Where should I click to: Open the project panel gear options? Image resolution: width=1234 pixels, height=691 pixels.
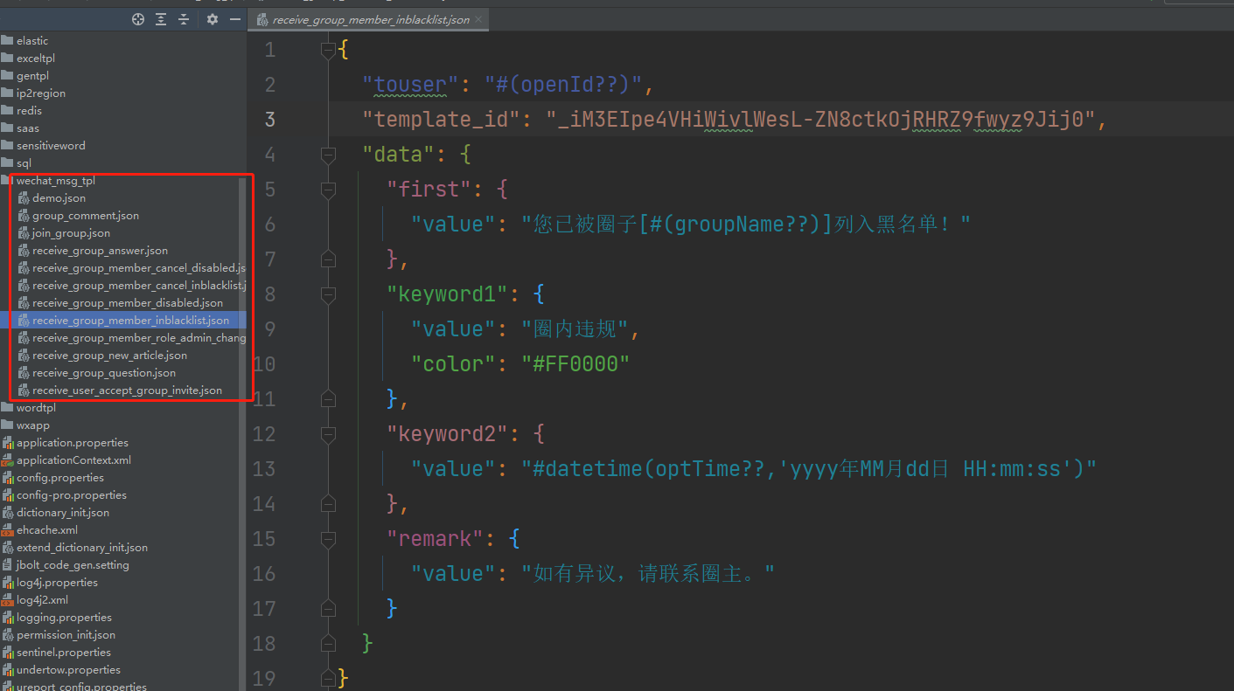213,19
